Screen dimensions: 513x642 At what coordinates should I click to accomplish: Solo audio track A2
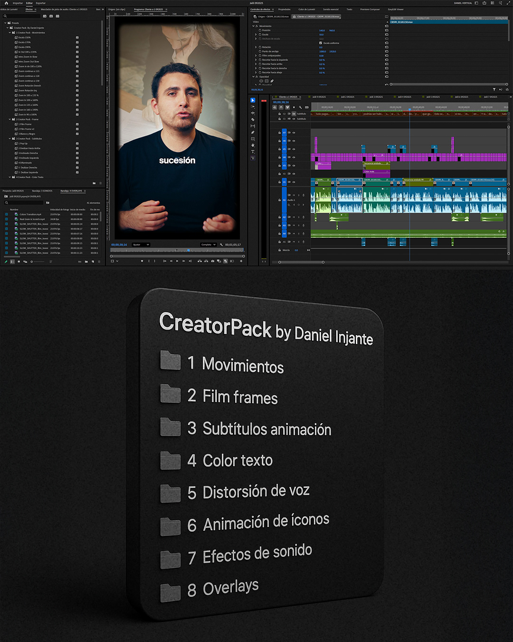coord(299,217)
